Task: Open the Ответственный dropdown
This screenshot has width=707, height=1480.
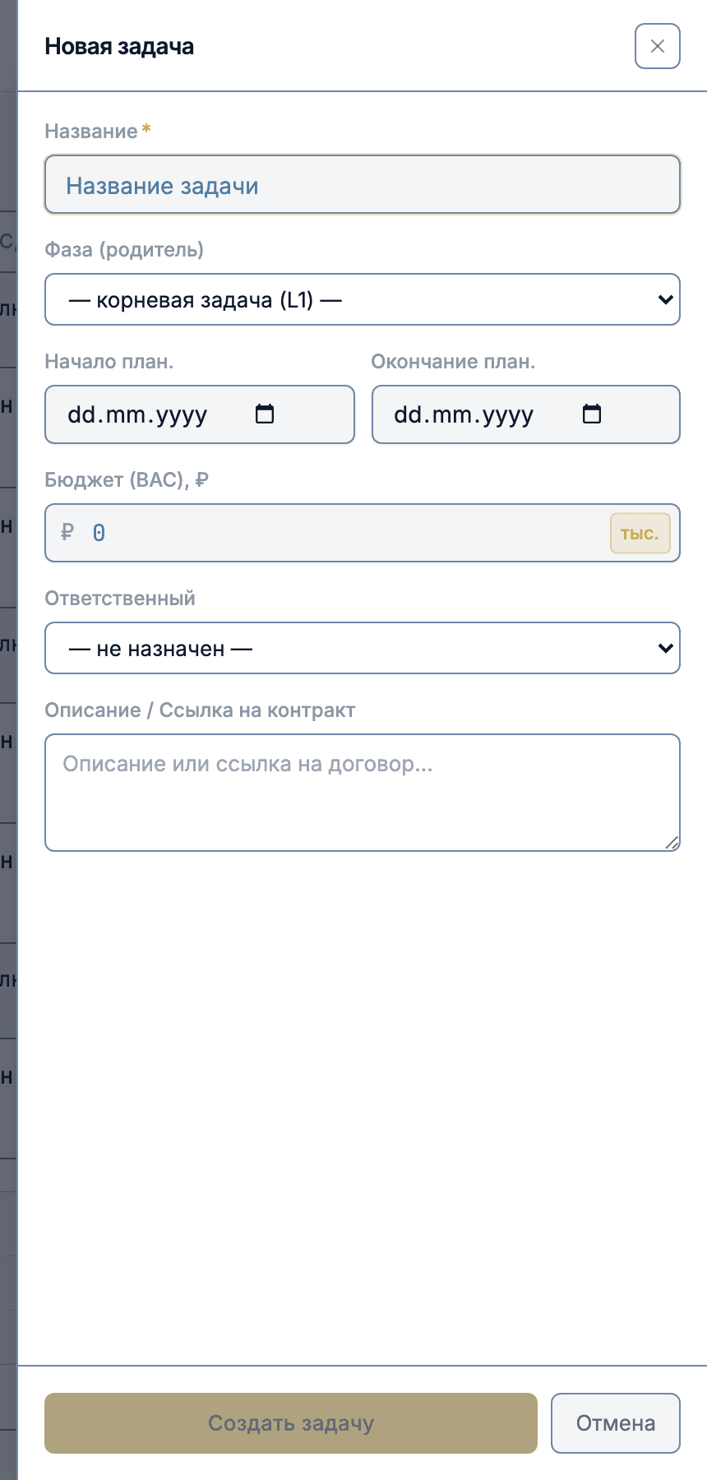Action: tap(363, 648)
